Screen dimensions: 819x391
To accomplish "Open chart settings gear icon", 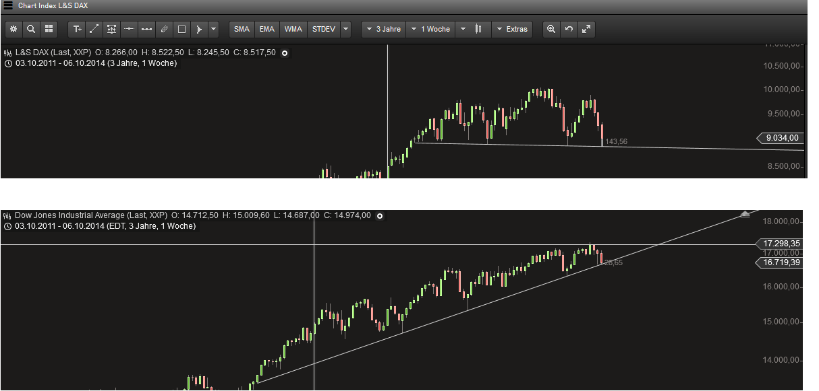I will [13, 29].
